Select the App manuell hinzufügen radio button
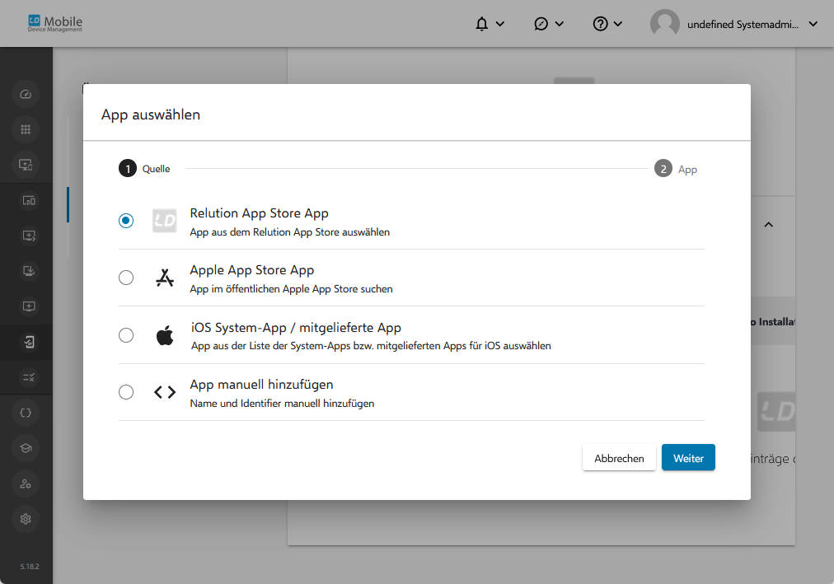Viewport: 834px width, 584px height. pyautogui.click(x=126, y=392)
